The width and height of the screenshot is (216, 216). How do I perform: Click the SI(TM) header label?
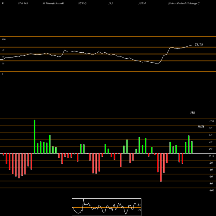[x=82, y=3]
